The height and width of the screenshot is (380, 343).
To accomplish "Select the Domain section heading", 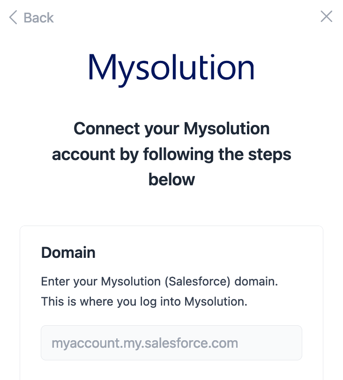I will point(68,253).
